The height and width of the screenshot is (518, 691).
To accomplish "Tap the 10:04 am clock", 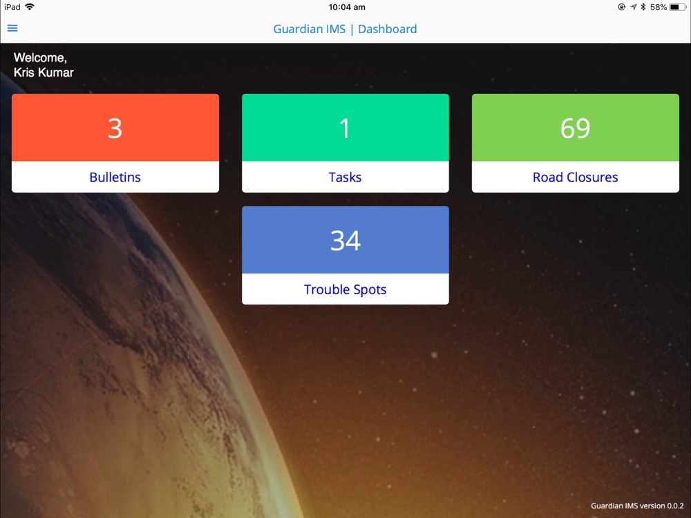I will coord(347,7).
